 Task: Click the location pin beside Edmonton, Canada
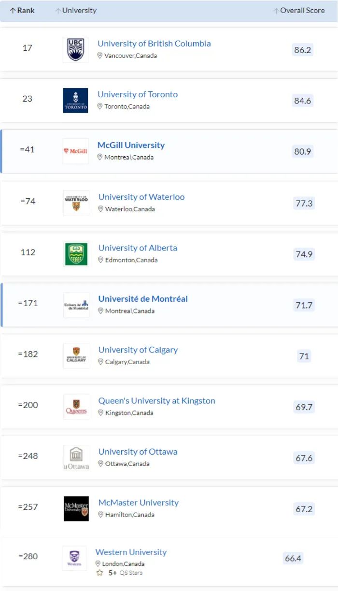pos(101,260)
